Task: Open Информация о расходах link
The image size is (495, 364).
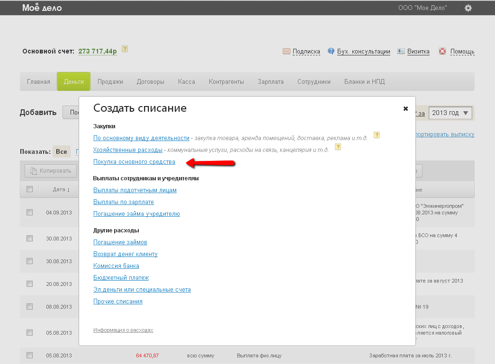Action: [x=123, y=330]
